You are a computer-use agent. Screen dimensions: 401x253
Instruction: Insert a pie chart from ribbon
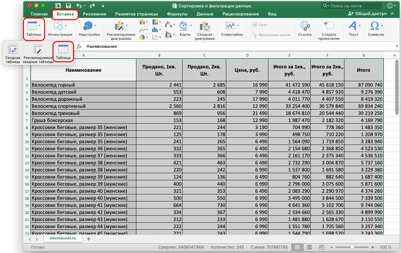(142, 37)
